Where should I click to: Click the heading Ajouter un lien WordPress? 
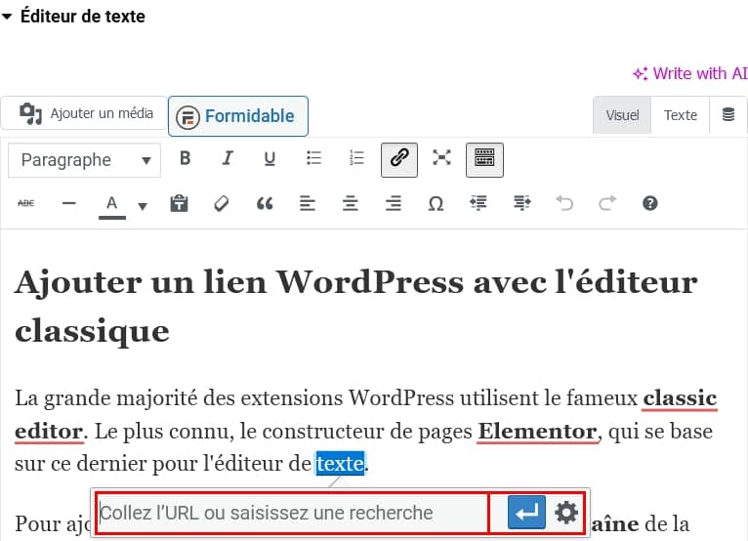(x=355, y=307)
